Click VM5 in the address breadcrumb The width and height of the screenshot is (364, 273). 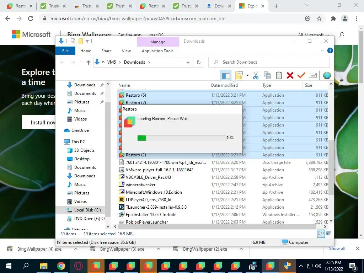tap(111, 62)
